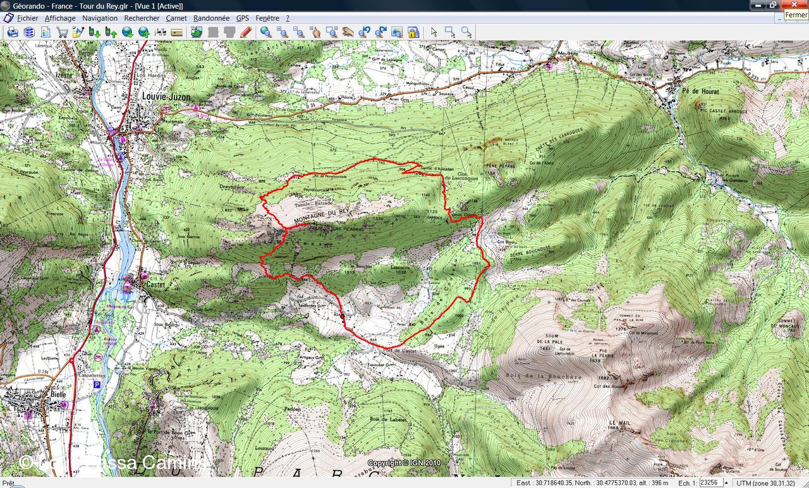The image size is (809, 488).
Task: Select the red pencil drawing tool
Action: (246, 32)
